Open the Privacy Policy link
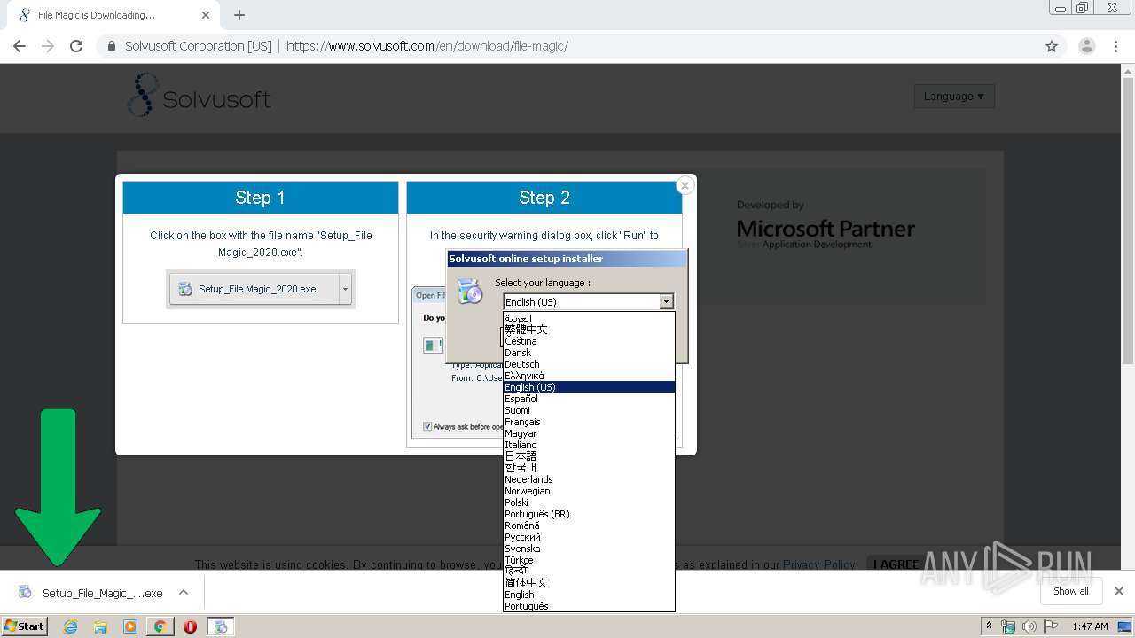Screen dimensions: 1135x638 (818, 564)
